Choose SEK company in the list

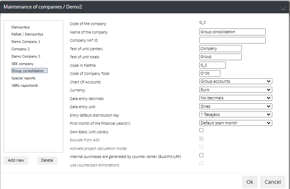click(22, 64)
